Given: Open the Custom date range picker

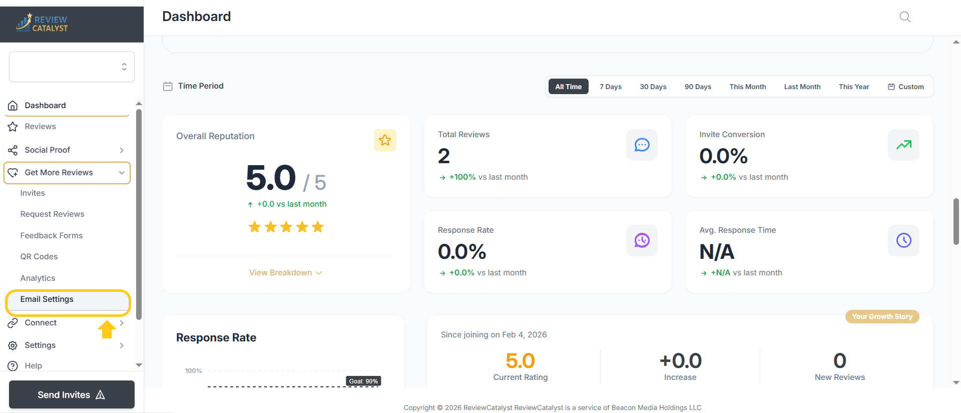Looking at the screenshot, I should (x=905, y=87).
